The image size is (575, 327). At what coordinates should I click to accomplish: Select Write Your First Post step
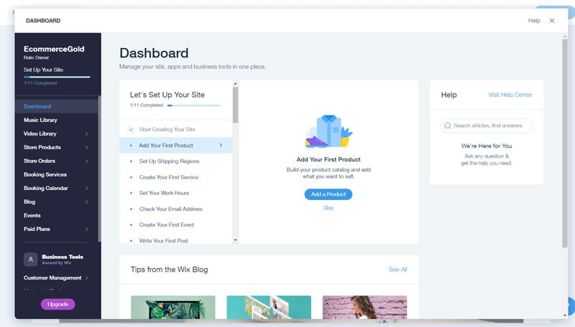tap(176, 240)
